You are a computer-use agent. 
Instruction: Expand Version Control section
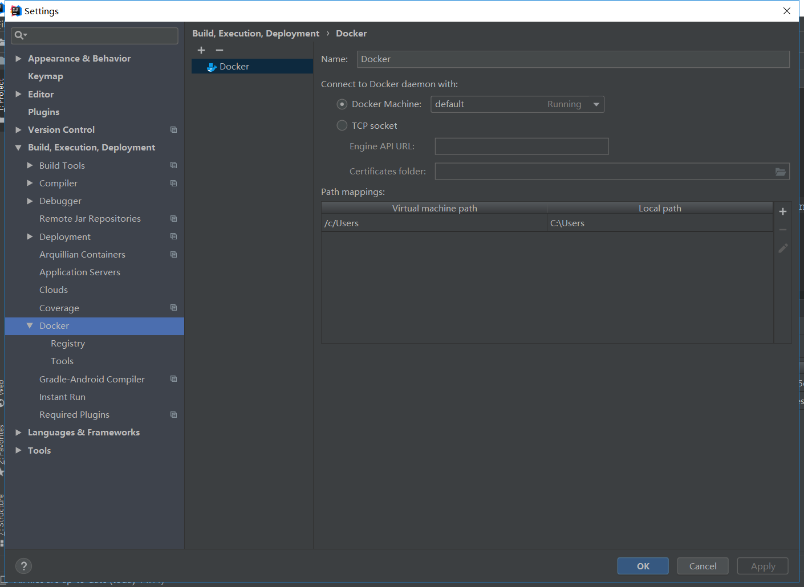(x=18, y=130)
